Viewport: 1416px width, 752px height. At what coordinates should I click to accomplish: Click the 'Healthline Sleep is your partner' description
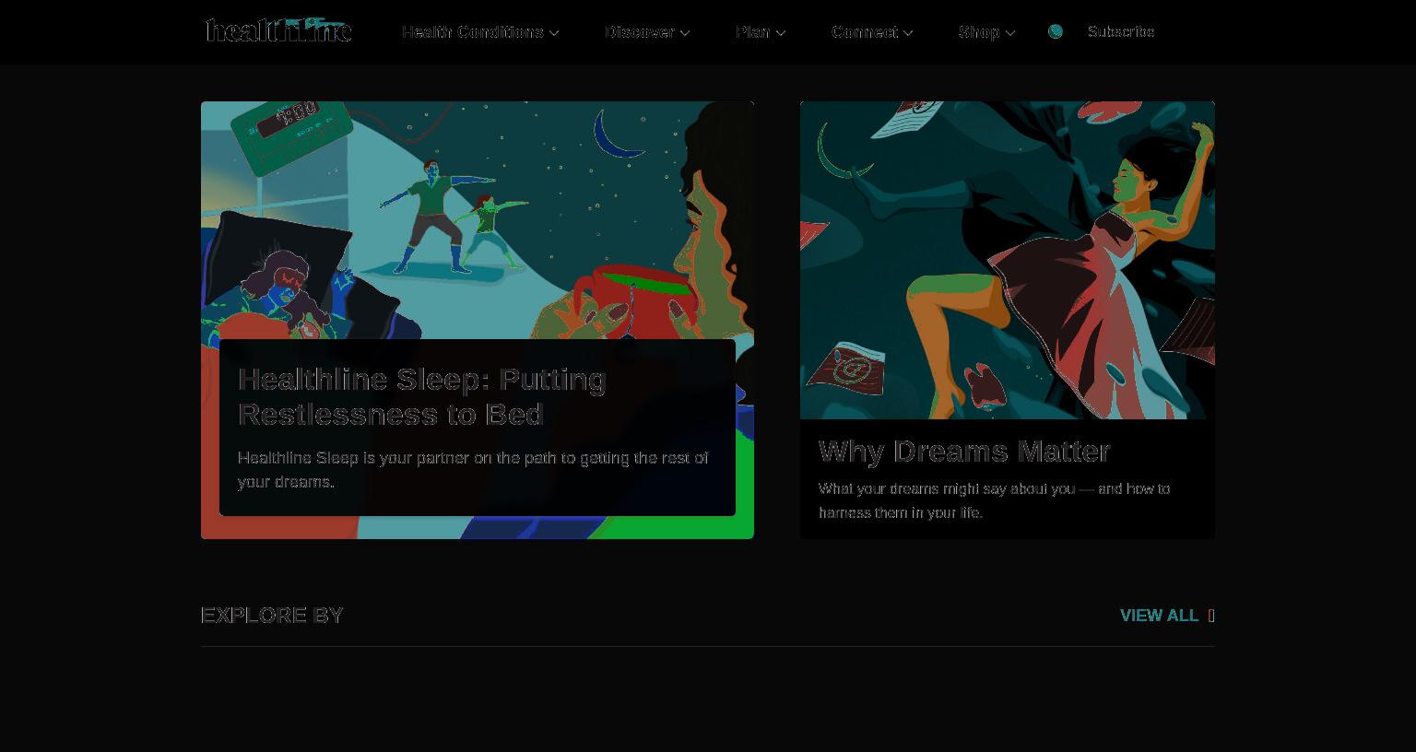coord(473,470)
